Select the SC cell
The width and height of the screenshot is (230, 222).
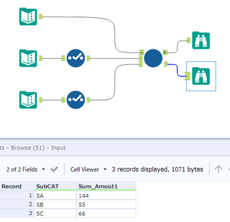[x=55, y=213]
